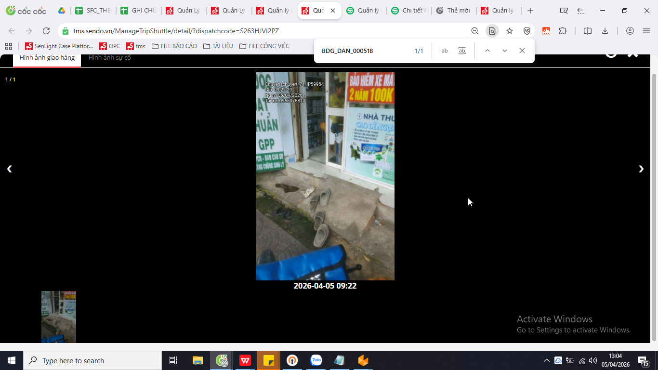Viewport: 658px width, 370px height.
Task: Click the find-in-page address bar icon
Action: pos(492,31)
